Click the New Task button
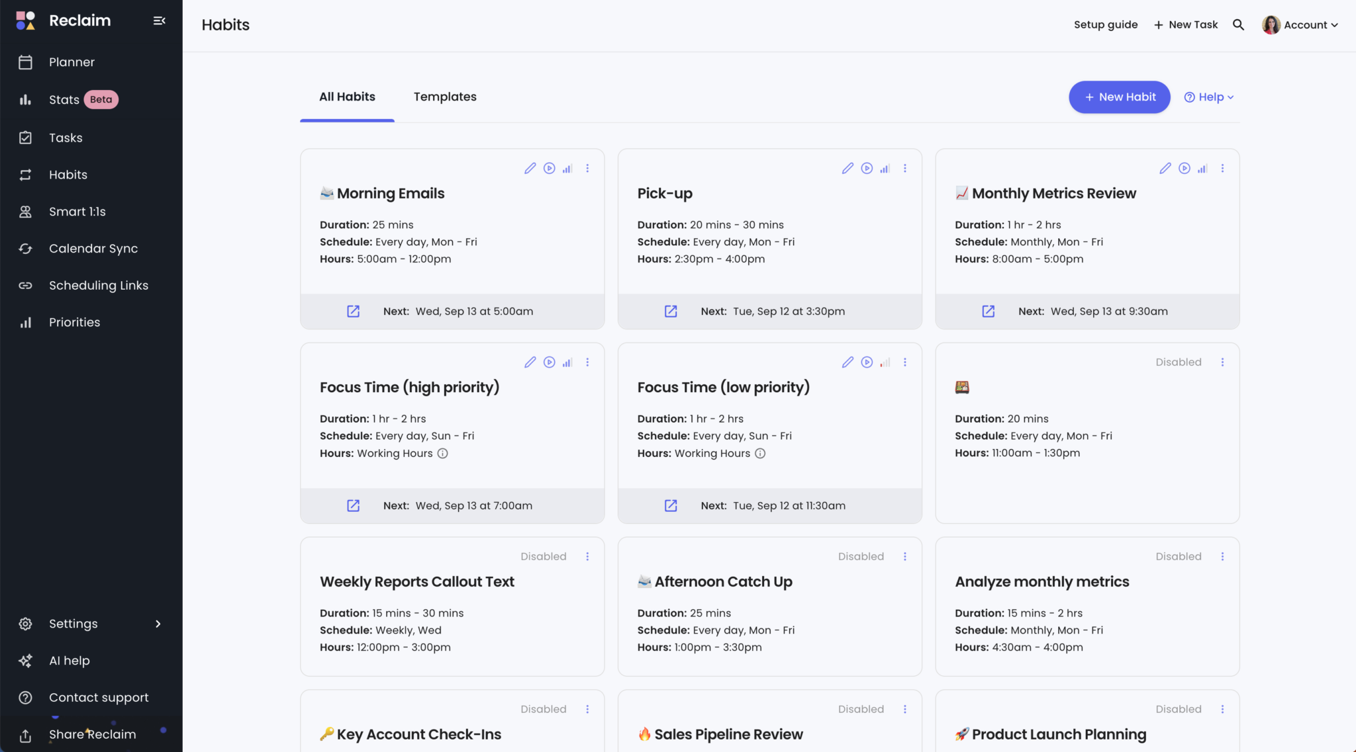 (1185, 24)
